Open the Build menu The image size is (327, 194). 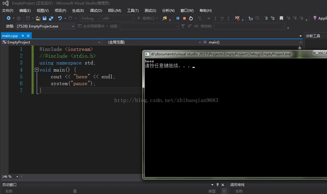78,11
